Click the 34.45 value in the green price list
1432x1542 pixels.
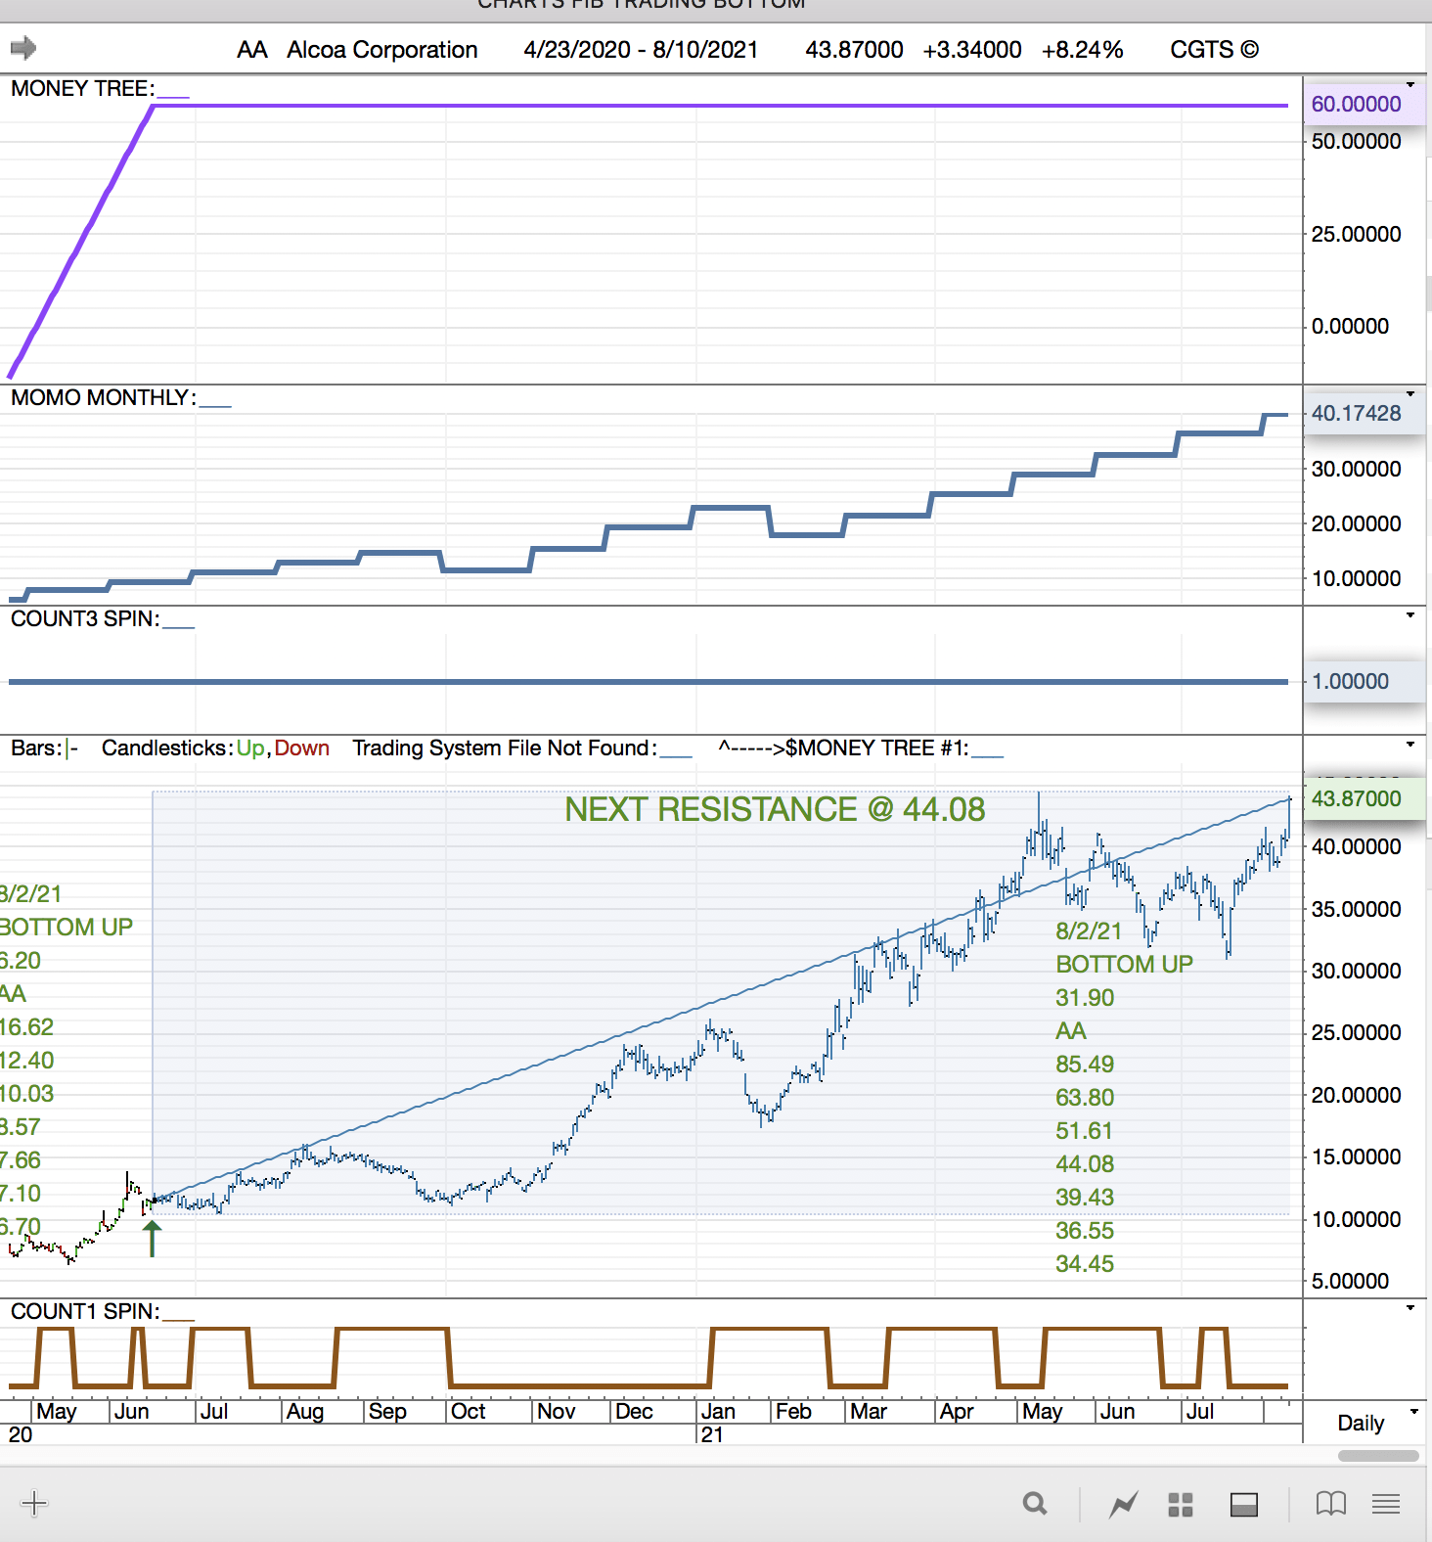click(1085, 1264)
